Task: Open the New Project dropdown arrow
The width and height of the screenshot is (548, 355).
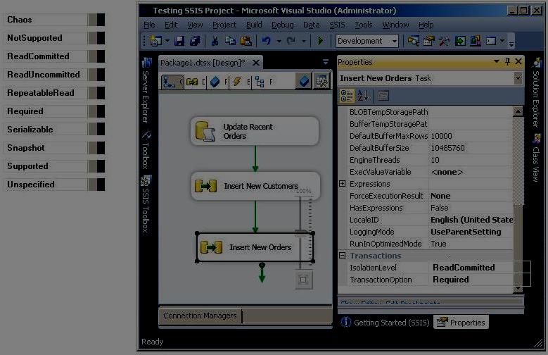Action: coord(167,42)
